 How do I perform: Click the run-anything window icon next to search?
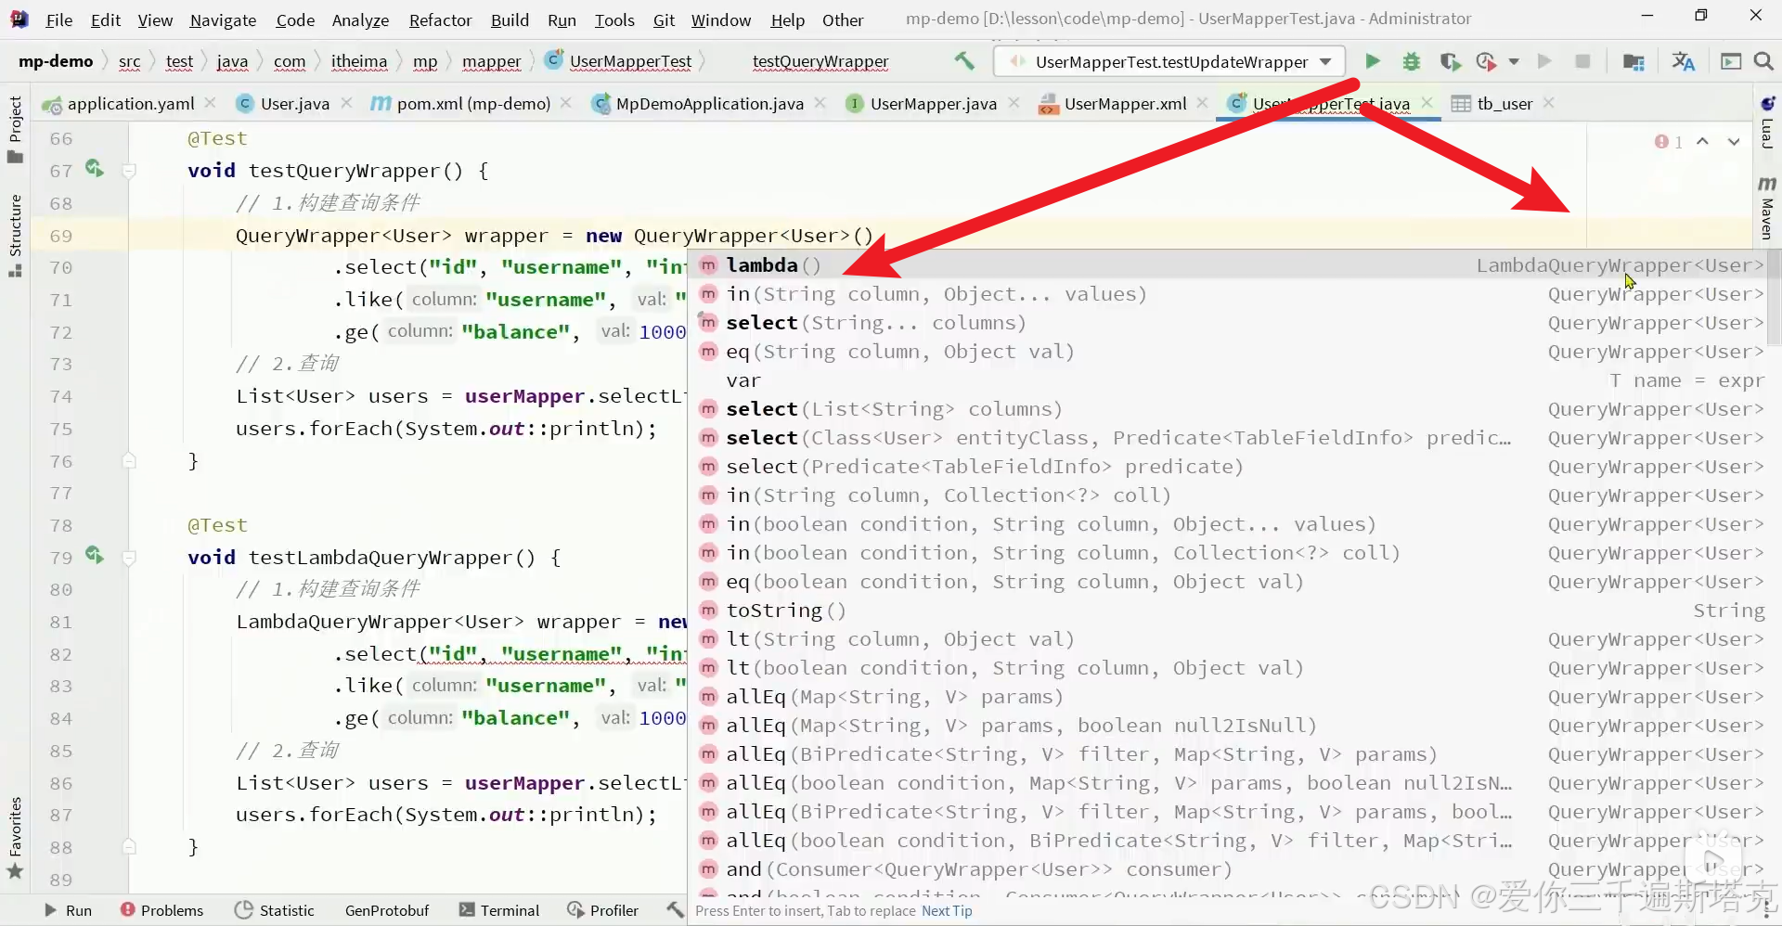1731,61
